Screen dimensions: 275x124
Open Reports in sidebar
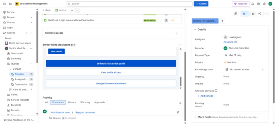pyautogui.click(x=15, y=110)
